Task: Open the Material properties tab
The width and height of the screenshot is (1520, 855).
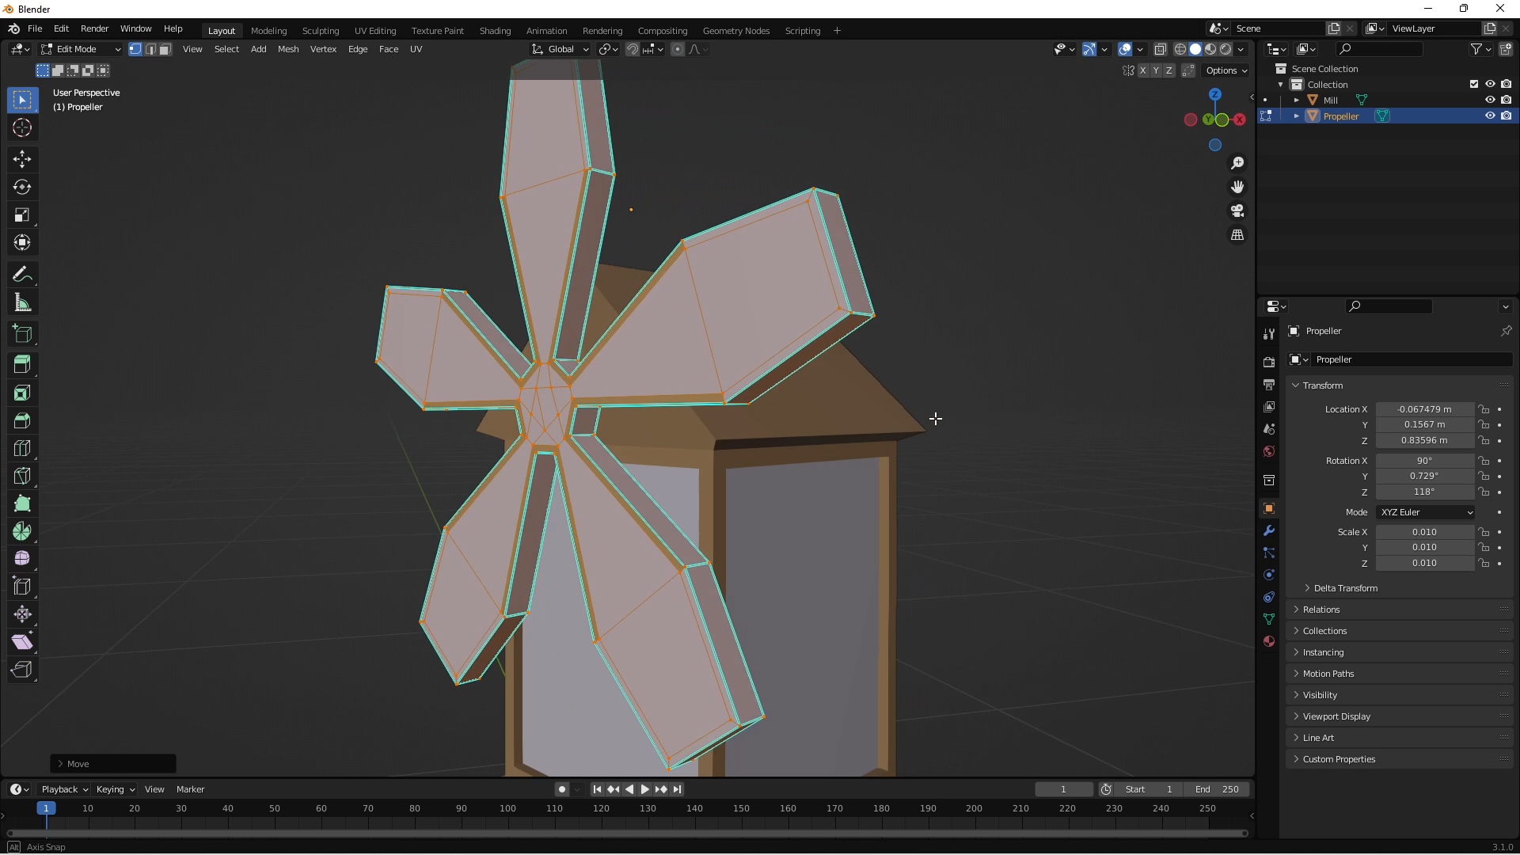Action: tap(1269, 641)
